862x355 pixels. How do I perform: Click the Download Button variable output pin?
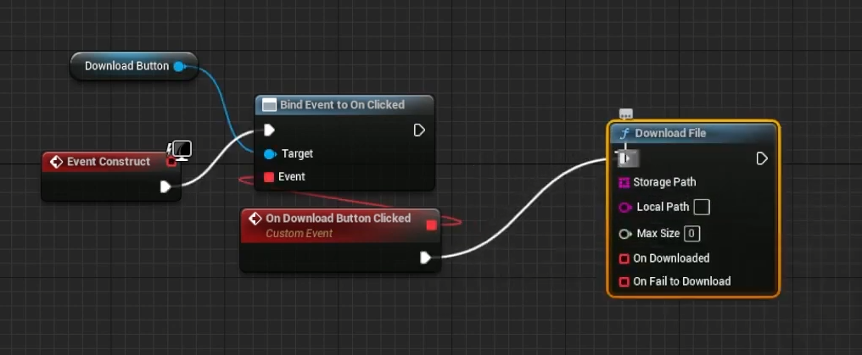(x=179, y=66)
